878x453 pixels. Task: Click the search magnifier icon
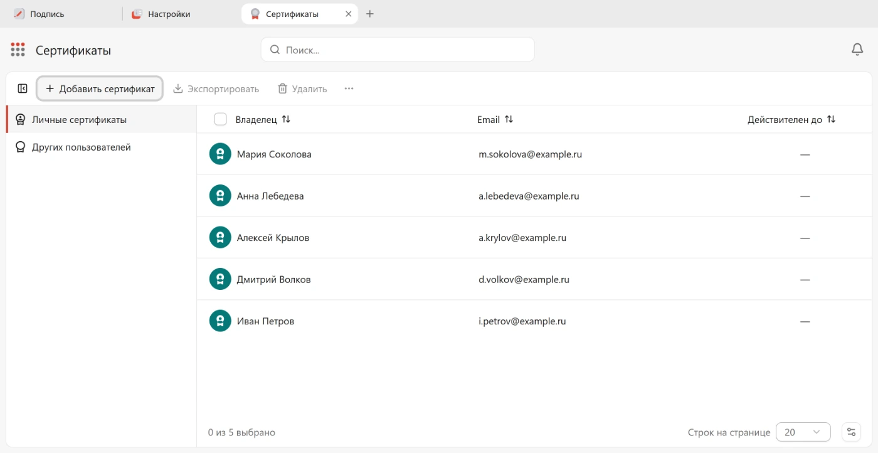click(275, 50)
